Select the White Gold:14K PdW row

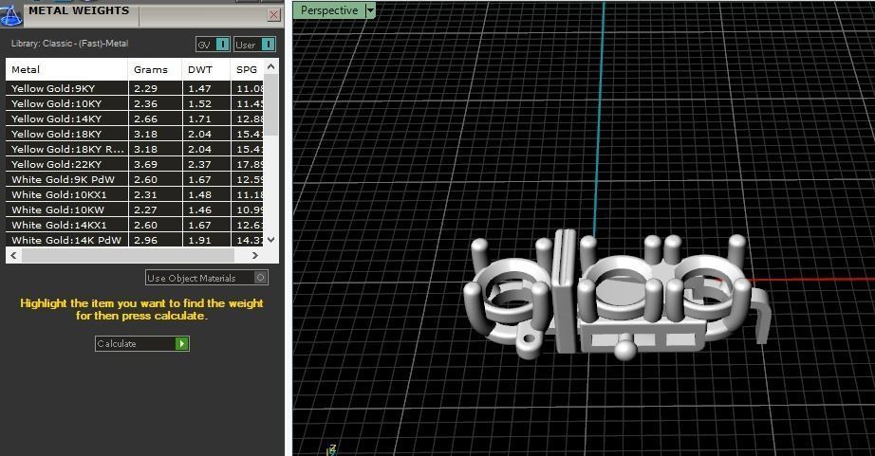[x=135, y=240]
